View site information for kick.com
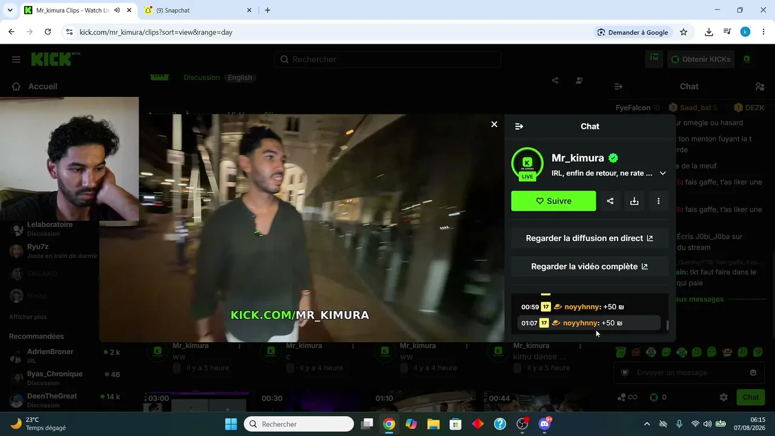The height and width of the screenshot is (436, 775). 69,32
